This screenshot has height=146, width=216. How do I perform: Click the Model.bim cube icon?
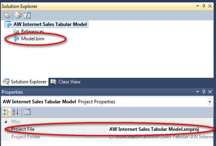[16, 39]
